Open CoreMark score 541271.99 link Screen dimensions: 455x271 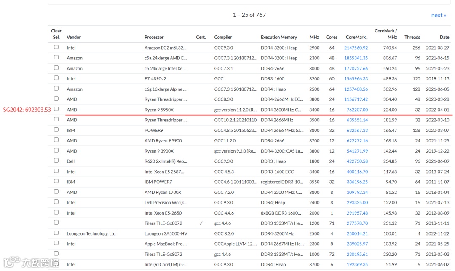coord(357,151)
